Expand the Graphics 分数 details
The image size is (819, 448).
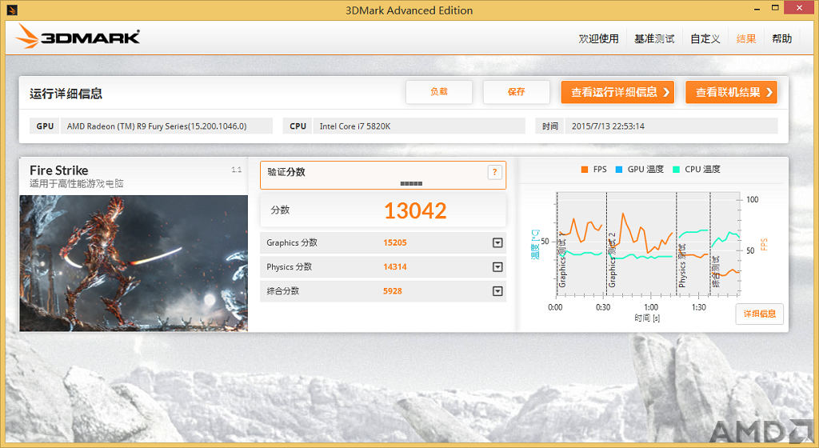pyautogui.click(x=497, y=242)
